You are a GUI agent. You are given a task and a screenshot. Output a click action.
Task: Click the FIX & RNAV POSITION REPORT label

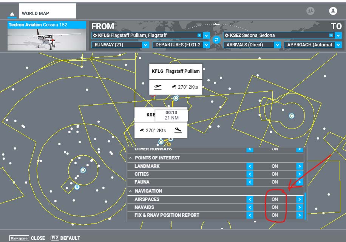[167, 215]
